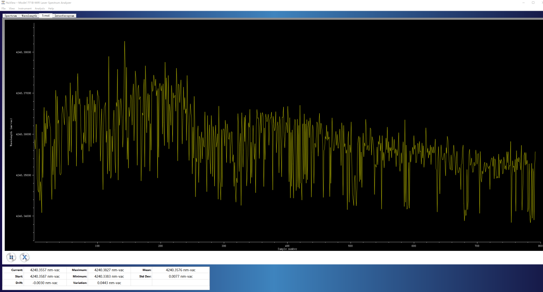Open the Instrument menu
The image size is (543, 292).
(x=25, y=9)
